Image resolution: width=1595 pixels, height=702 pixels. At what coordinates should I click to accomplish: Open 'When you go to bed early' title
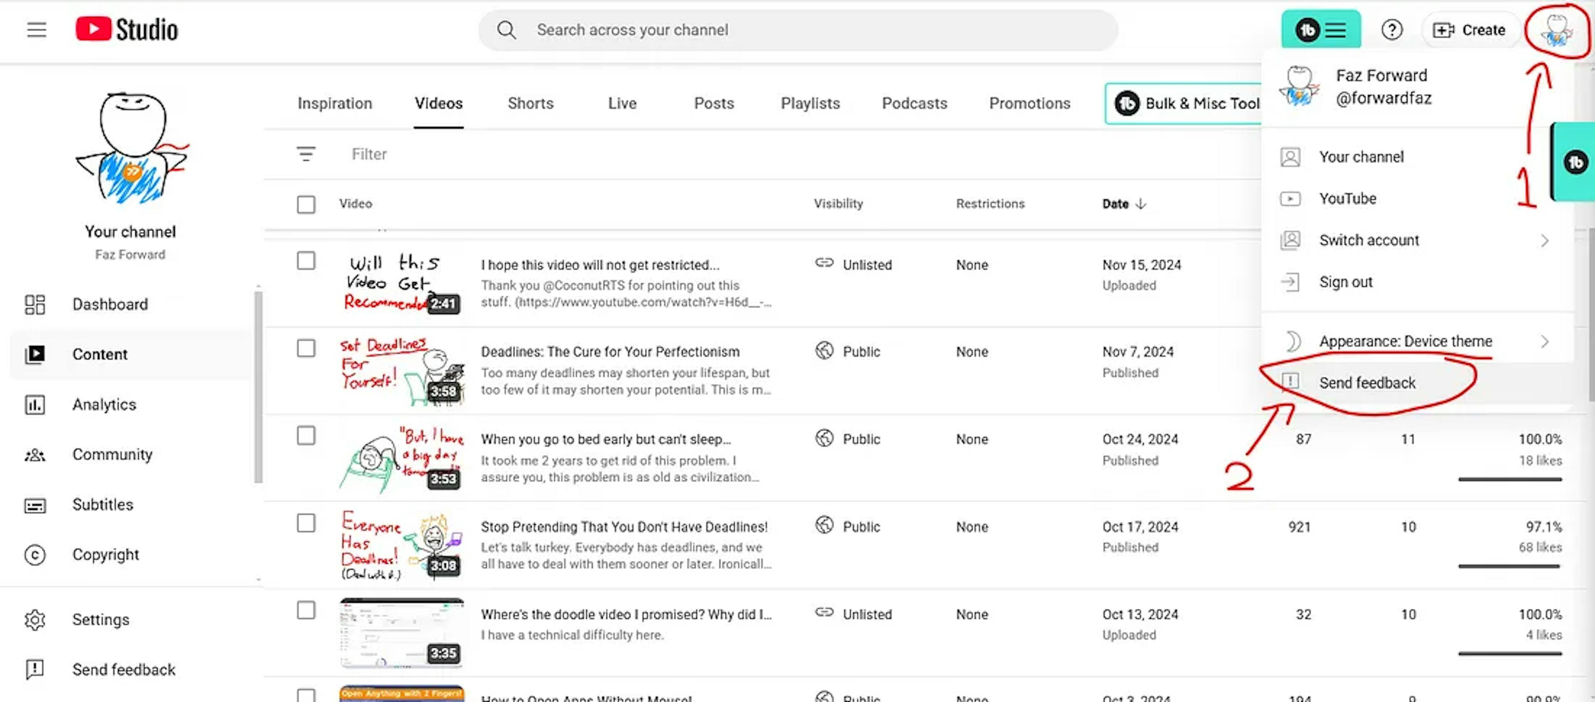606,439
